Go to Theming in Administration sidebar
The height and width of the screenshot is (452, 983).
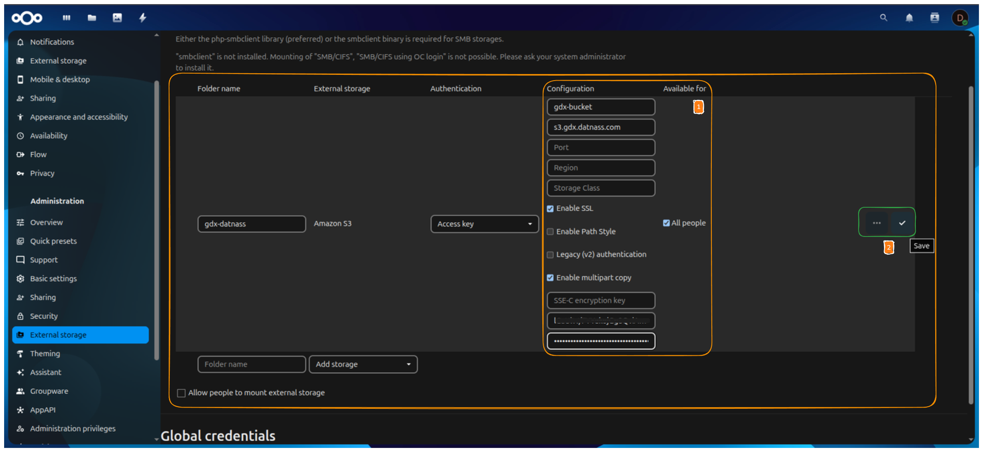[x=45, y=354]
